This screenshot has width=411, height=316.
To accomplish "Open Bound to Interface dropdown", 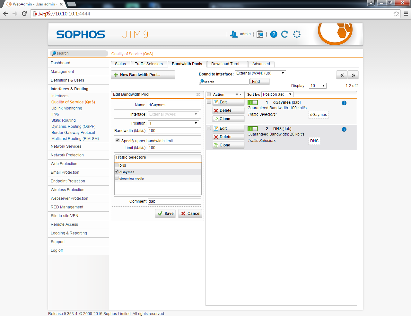I will point(260,73).
